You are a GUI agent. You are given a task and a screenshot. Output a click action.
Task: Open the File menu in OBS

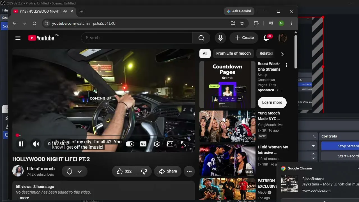pyautogui.click(x=5, y=10)
